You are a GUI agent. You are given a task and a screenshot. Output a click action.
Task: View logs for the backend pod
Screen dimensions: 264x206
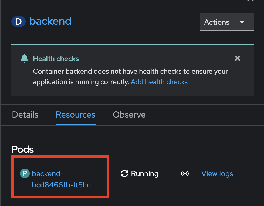point(217,174)
